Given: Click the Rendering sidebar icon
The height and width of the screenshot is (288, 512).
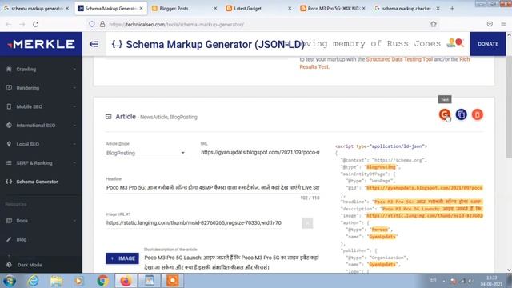Looking at the screenshot, I should click(9, 88).
